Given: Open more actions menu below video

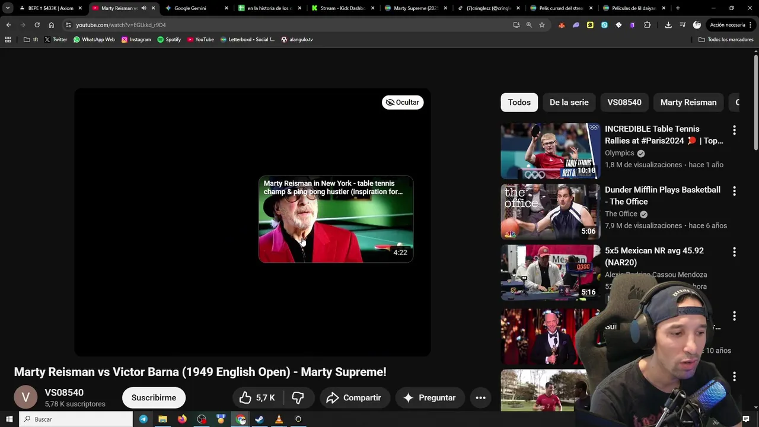Looking at the screenshot, I should tap(480, 398).
